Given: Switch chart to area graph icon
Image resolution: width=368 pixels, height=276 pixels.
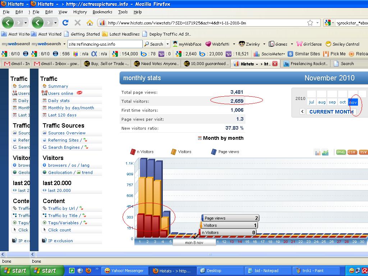Looking at the screenshot, I should [x=325, y=152].
